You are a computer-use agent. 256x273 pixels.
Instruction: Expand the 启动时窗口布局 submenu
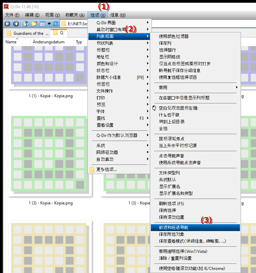[x=119, y=29]
